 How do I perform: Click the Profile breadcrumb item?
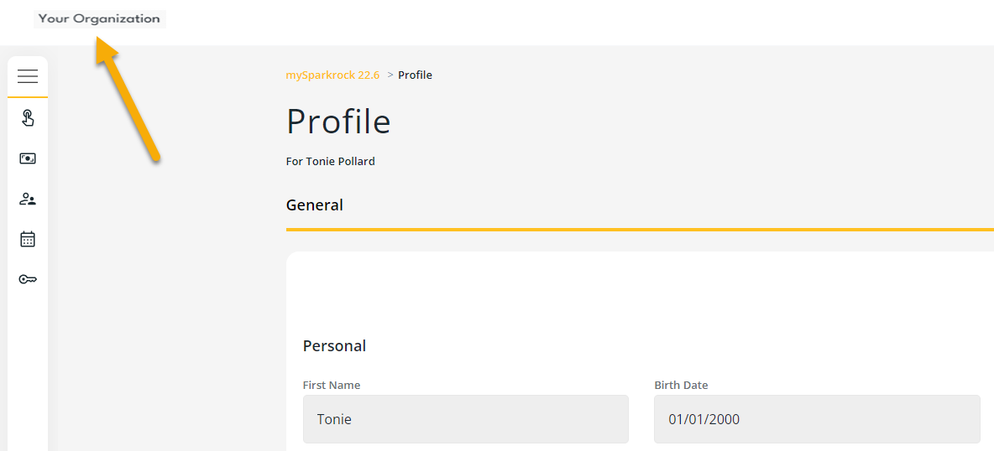(x=415, y=75)
